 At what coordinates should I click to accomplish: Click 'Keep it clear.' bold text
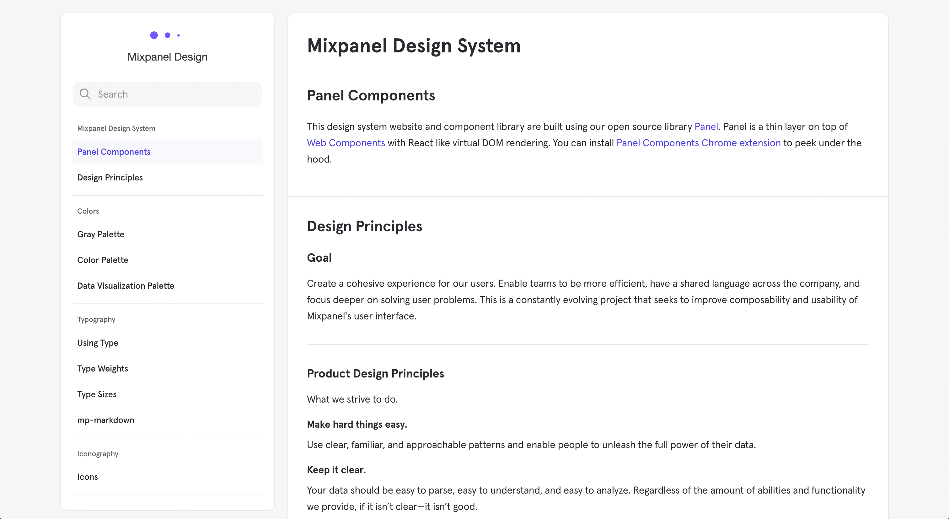pos(336,470)
